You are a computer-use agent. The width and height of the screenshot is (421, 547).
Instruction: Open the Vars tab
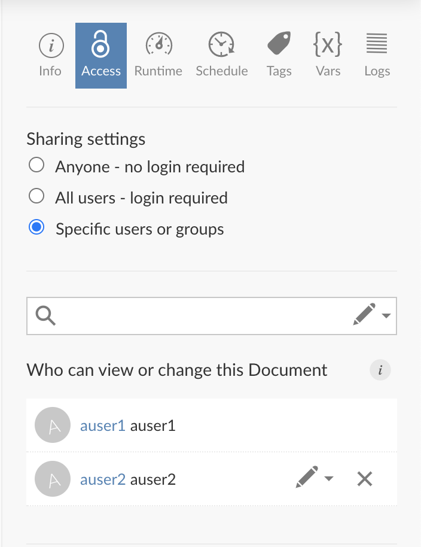click(x=328, y=56)
